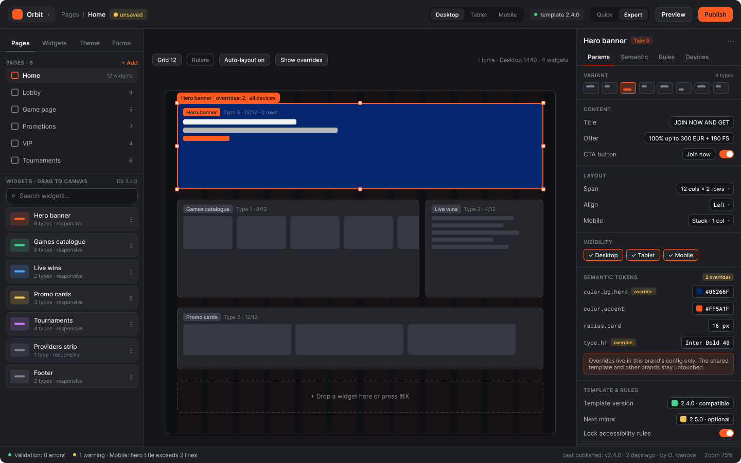This screenshot has width=741, height=463.
Task: Expand the Orbit workspace dropdown caret
Action: click(x=48, y=15)
